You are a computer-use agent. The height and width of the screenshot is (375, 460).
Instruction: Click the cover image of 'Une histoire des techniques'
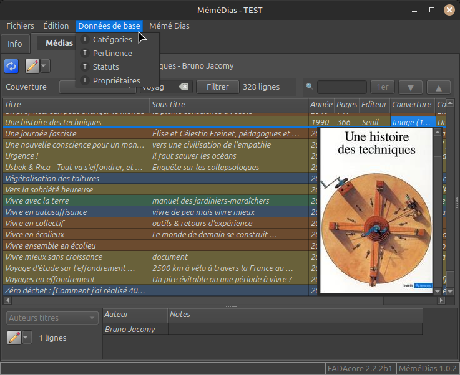coord(376,210)
